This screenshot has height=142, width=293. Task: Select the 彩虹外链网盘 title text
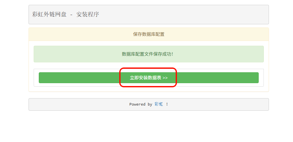coord(49,14)
